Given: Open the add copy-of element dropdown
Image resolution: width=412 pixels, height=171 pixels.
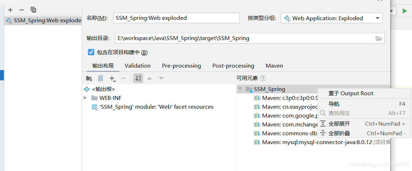Looking at the screenshot, I should 113,78.
